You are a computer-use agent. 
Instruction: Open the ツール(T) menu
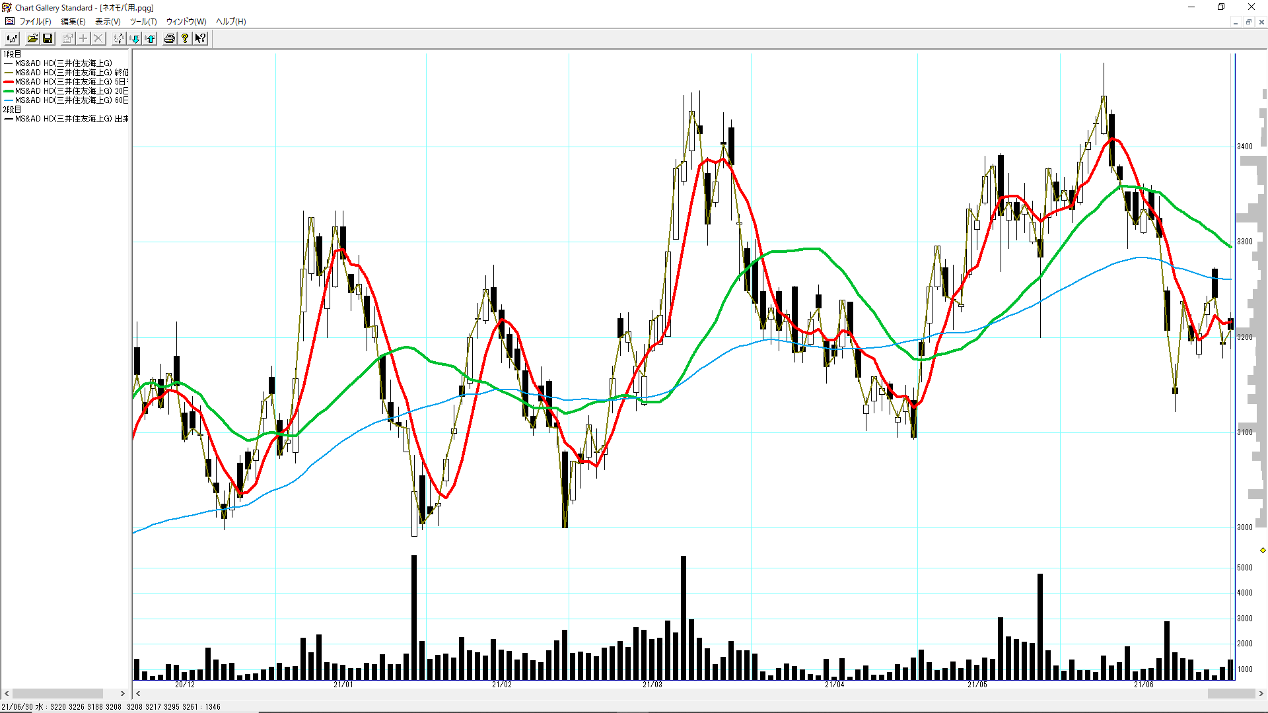(143, 22)
